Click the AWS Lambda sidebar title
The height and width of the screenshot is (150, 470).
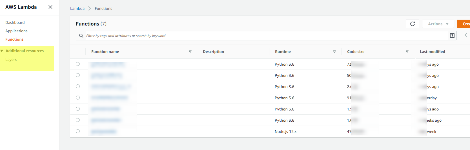[x=21, y=7]
